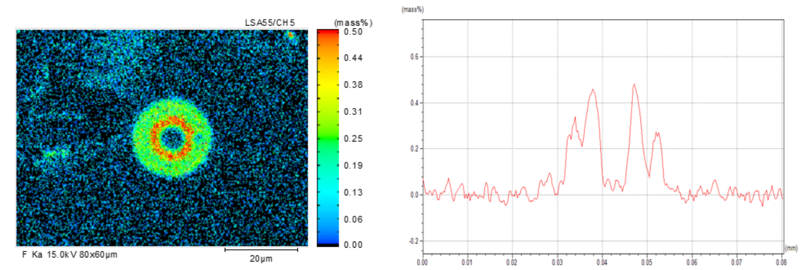Click the -0.2 label on the graph y-axis
The height and width of the screenshot is (270, 807).
[413, 241]
